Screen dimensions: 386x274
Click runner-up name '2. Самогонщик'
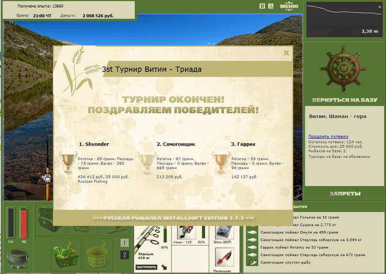(x=176, y=144)
